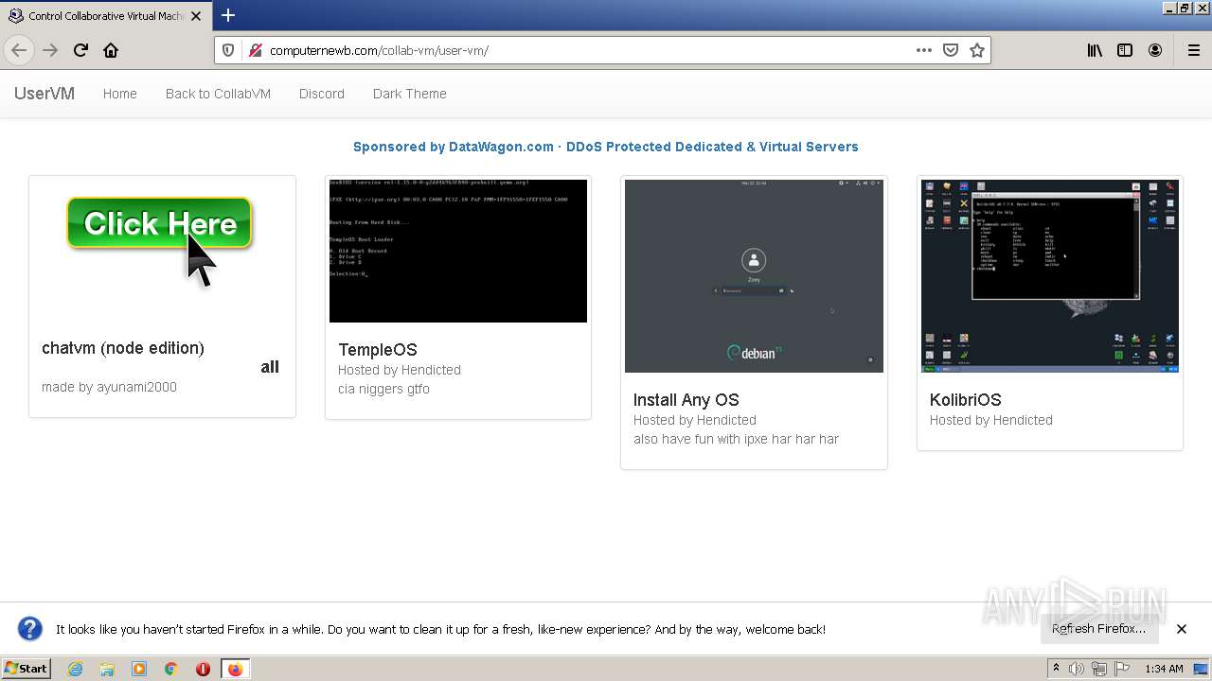Bookmark this page with star icon

click(x=977, y=50)
